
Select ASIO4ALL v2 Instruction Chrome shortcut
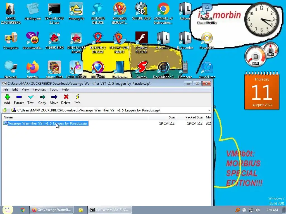point(163,13)
